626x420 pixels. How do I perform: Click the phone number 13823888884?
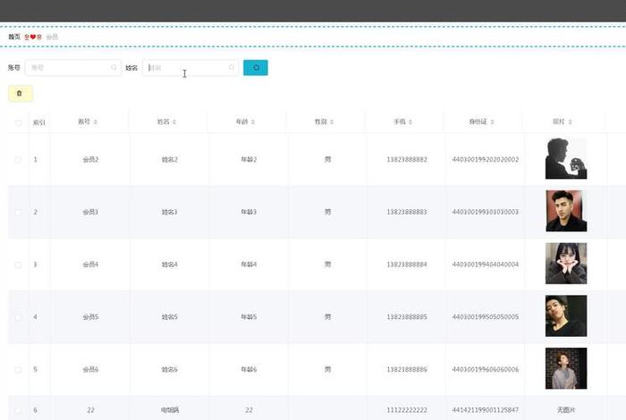407,265
